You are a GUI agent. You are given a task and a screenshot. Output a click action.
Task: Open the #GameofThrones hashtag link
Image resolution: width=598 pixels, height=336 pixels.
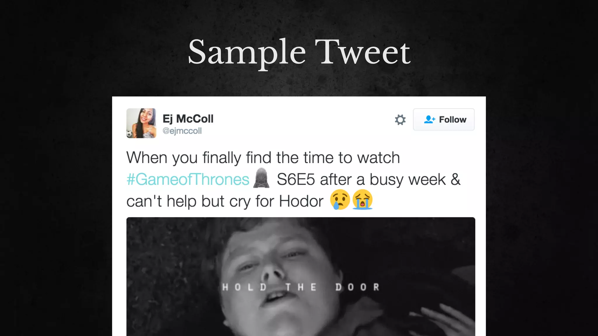(x=188, y=179)
